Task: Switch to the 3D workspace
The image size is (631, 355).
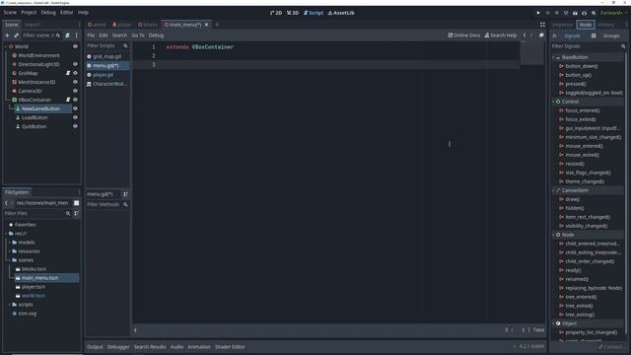Action: pyautogui.click(x=293, y=13)
